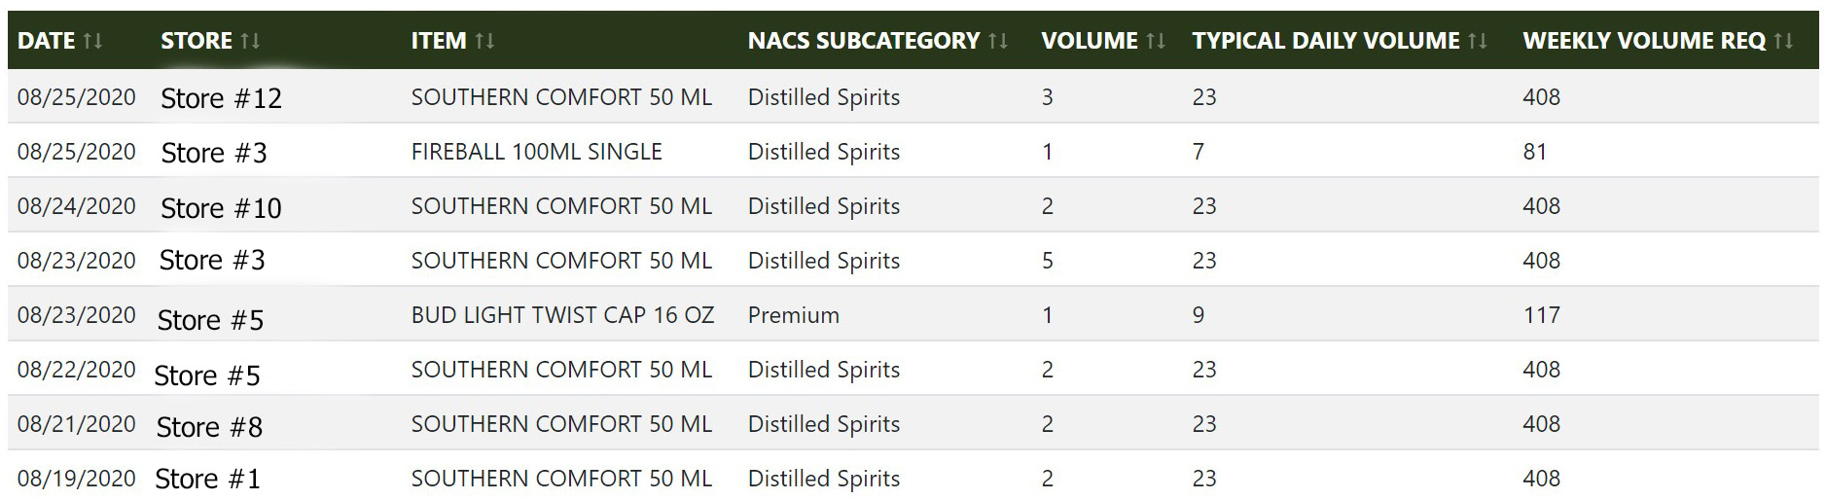Select weekly volume value 117

[1541, 315]
